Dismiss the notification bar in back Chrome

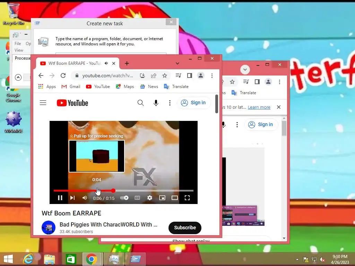279,107
